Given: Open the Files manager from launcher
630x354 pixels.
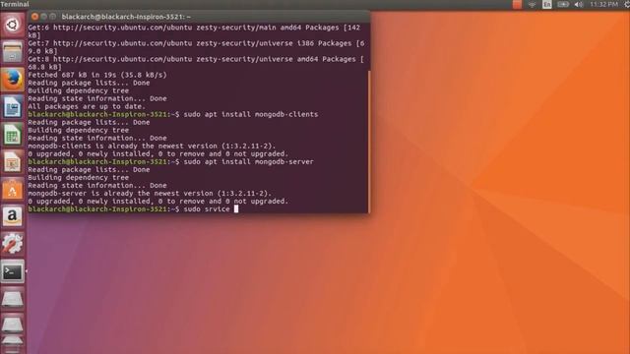Looking at the screenshot, I should coord(13,52).
